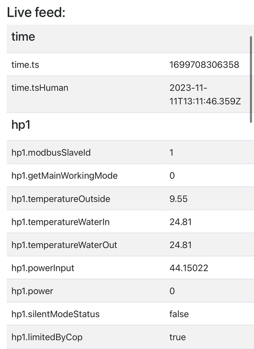The width and height of the screenshot is (254, 349).
Task: Select the hp1.limitedByCop true value
Action: [x=178, y=337]
